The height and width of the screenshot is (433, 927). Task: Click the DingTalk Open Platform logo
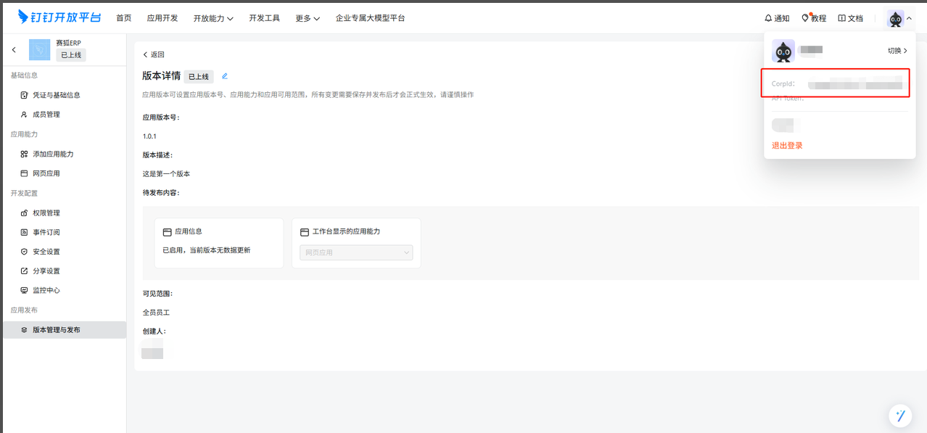click(x=59, y=17)
